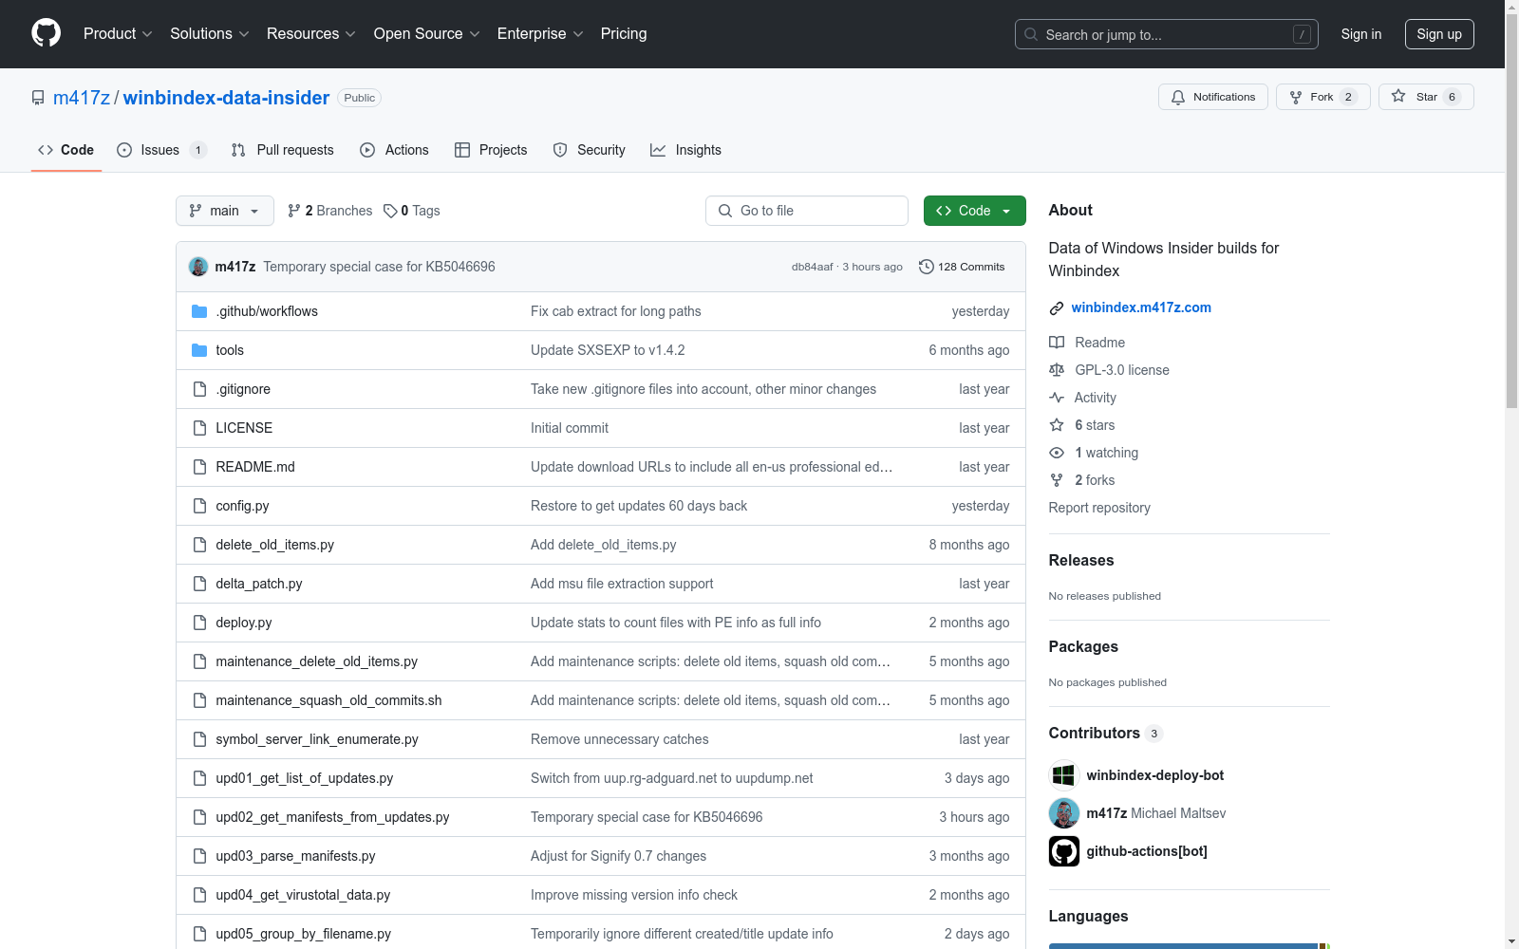Click the LICENSE file icon
This screenshot has width=1519, height=949.
click(x=199, y=428)
